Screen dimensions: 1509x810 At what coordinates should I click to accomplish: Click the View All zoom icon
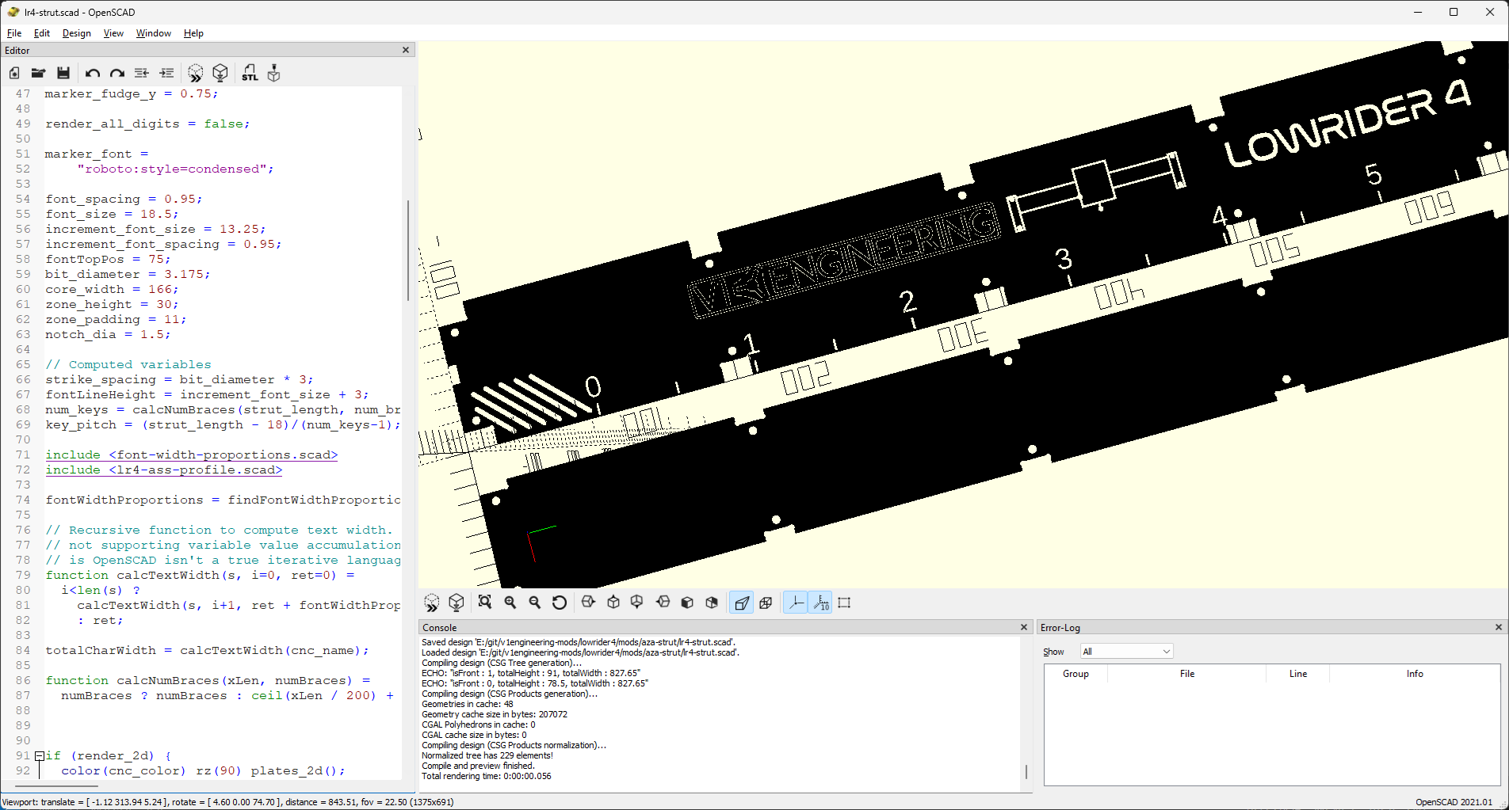[485, 603]
